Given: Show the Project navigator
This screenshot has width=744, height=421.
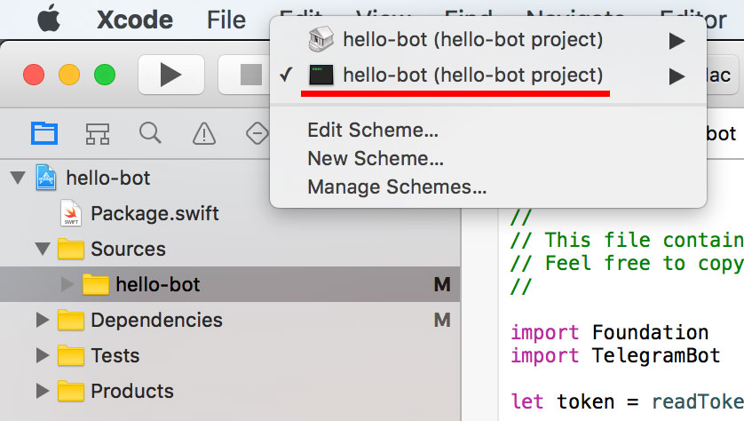Looking at the screenshot, I should pos(44,133).
